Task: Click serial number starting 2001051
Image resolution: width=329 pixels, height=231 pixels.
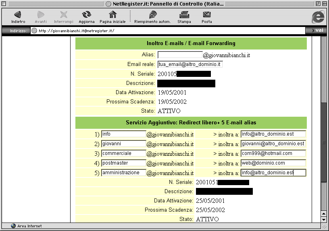Action: click(x=207, y=182)
